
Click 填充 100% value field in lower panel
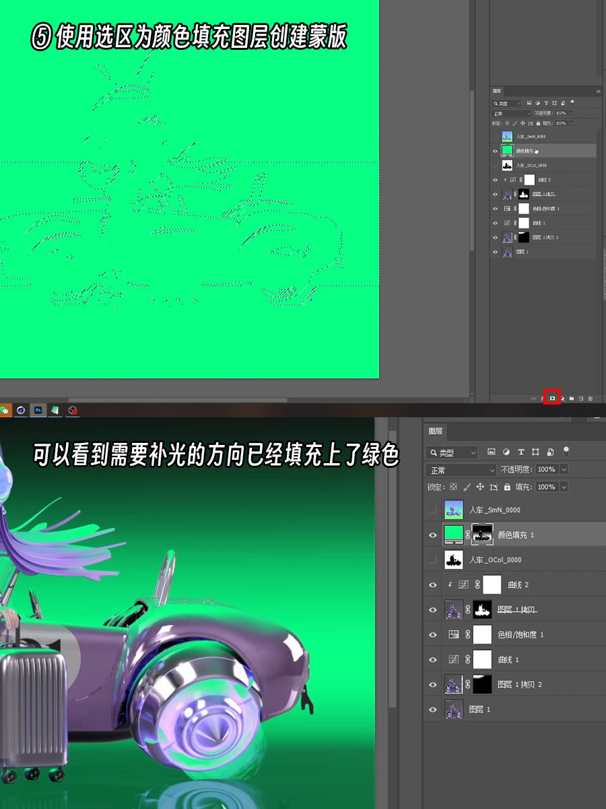tap(547, 487)
